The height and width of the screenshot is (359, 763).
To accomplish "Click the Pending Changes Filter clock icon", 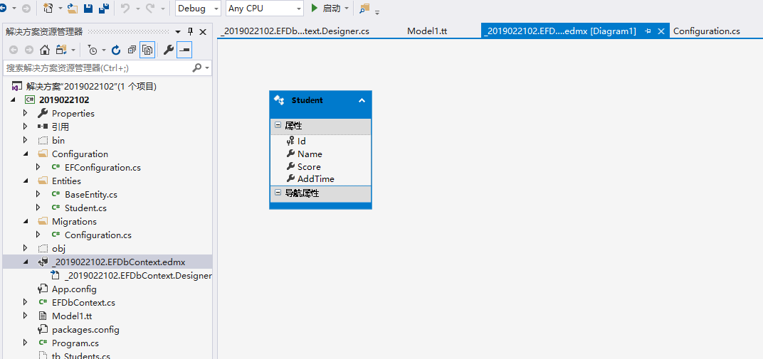I will [x=93, y=50].
